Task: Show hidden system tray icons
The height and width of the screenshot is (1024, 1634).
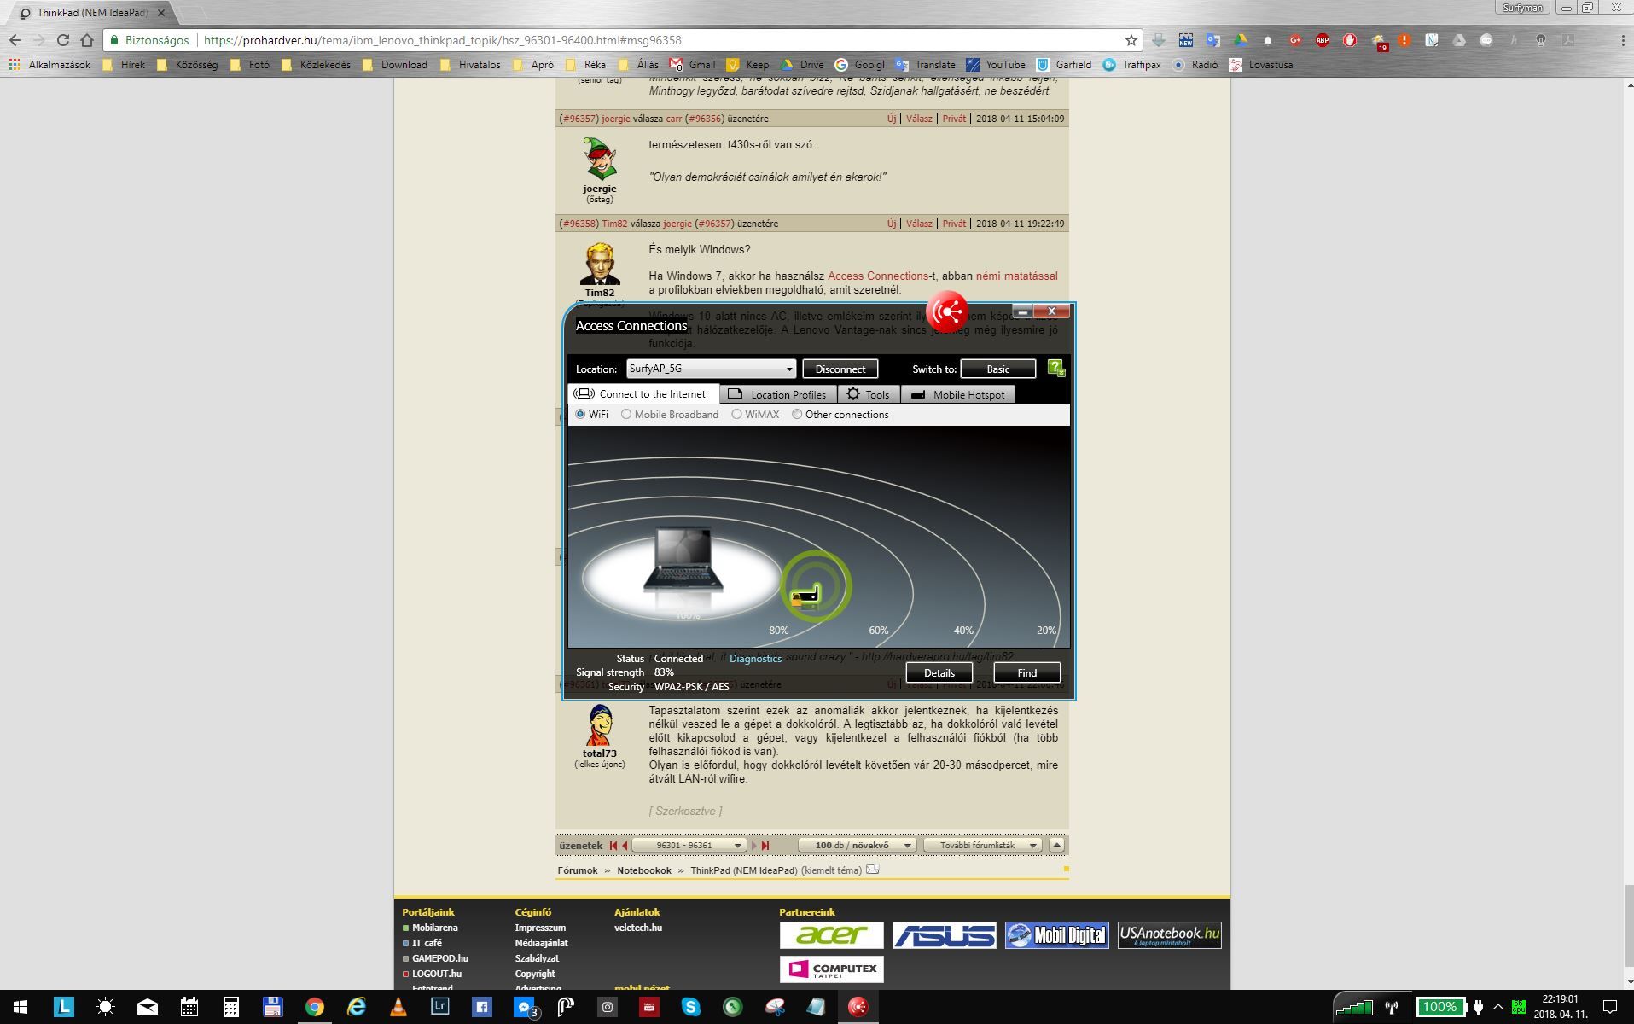Action: click(x=1497, y=1007)
